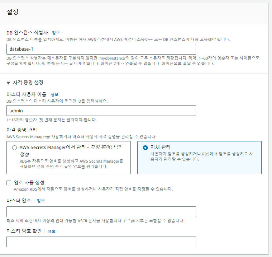The width and height of the screenshot is (272, 257).
Task: Click the '1~16자의 영숫자' hint text
Action: [x=52, y=120]
